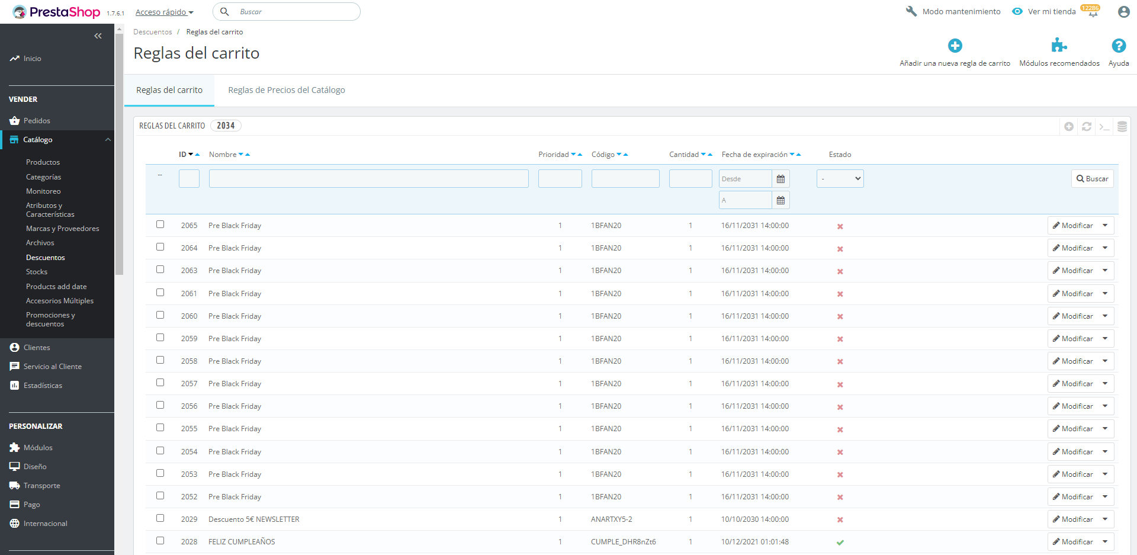Open Productos in Catálogo submenu
The height and width of the screenshot is (555, 1137).
point(43,162)
